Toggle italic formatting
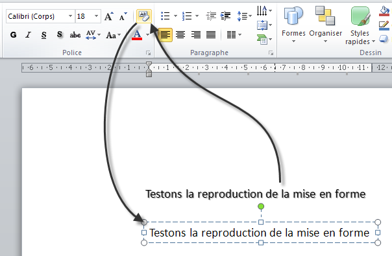 tap(29, 35)
